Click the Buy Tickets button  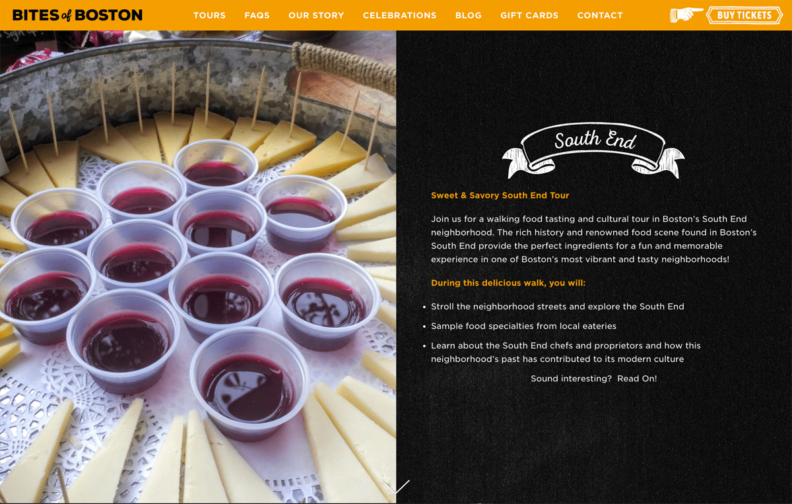[x=744, y=15]
